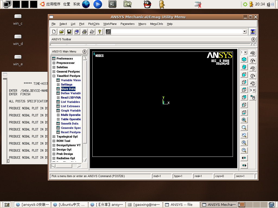
Task: Activate the plain magnifier box zoom icon
Action: point(244,128)
